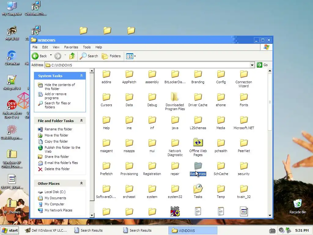Image resolution: width=313 pixels, height=235 pixels.
Task: Open the Tools menu
Action: click(87, 47)
